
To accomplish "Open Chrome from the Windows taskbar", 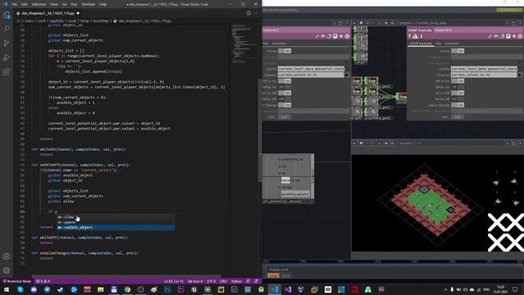I will coord(128,289).
